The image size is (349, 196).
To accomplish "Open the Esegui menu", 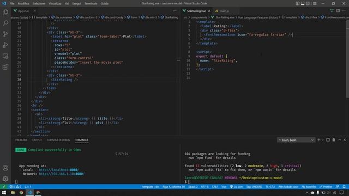I will (76, 4).
